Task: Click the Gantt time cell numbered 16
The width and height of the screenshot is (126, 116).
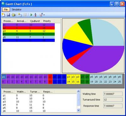Action: point(78,82)
